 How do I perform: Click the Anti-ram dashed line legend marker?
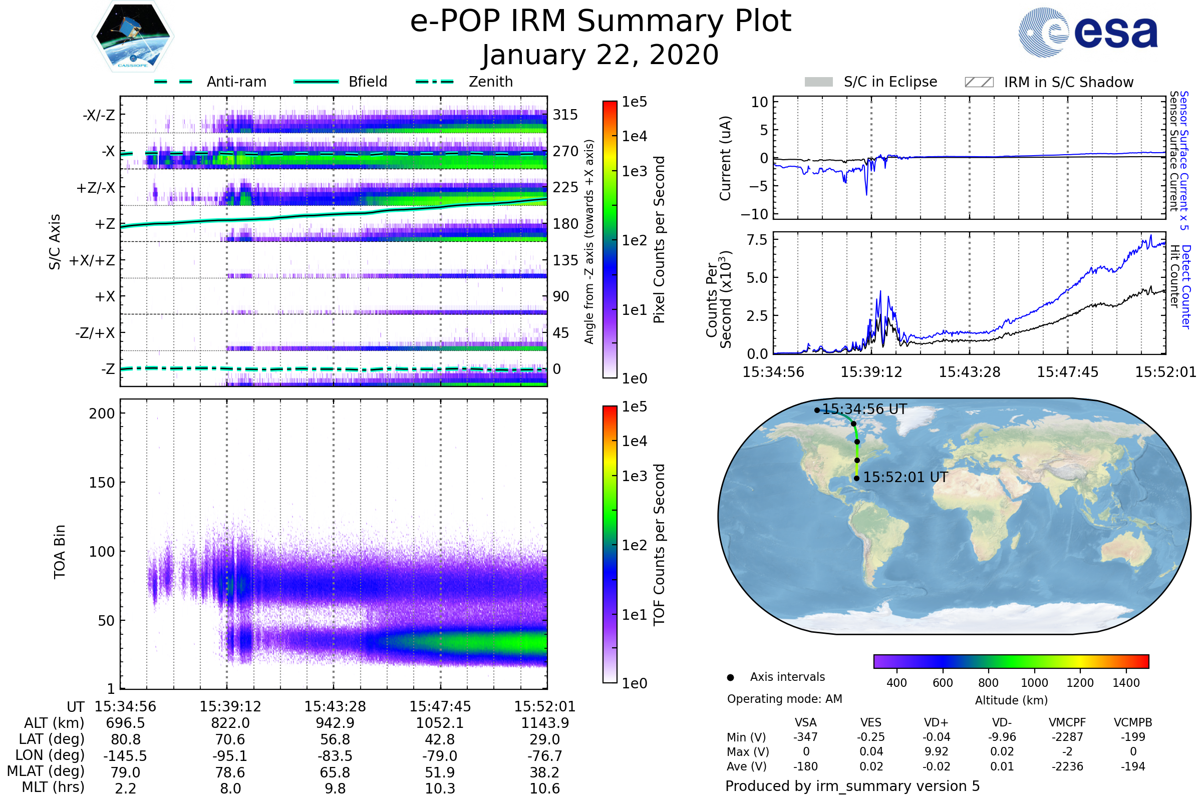173,82
